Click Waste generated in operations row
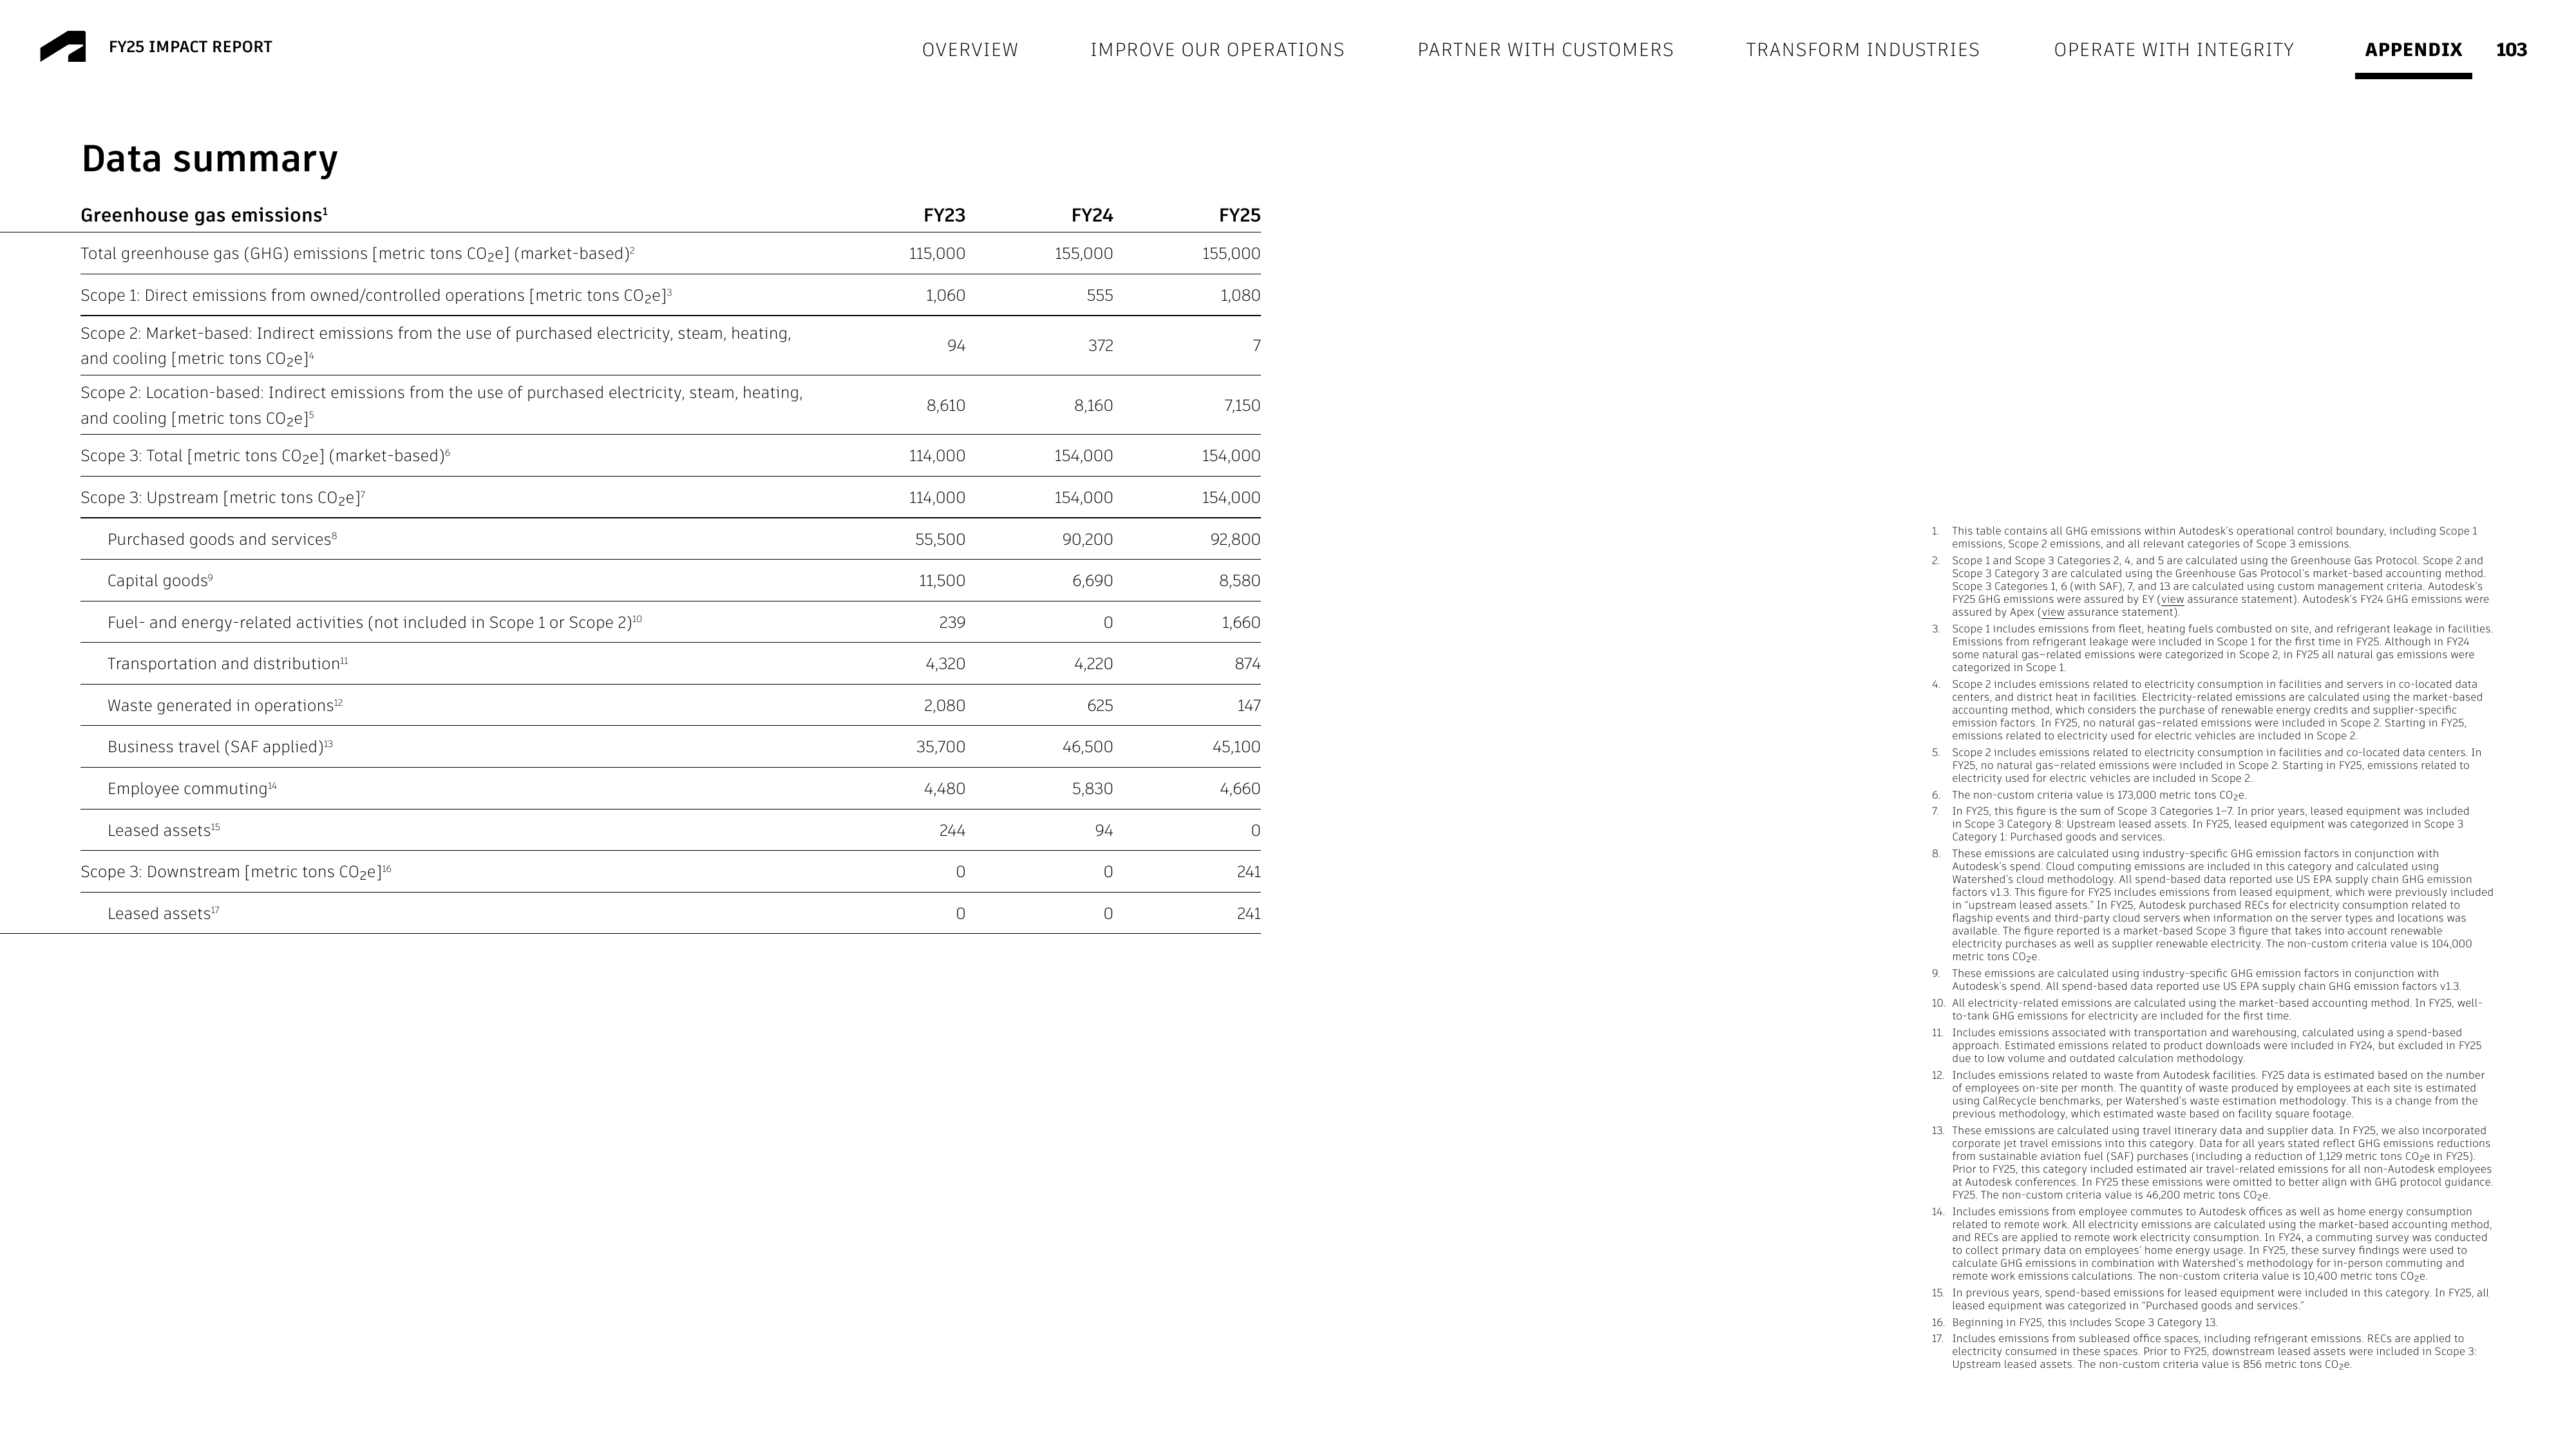Image resolution: width=2576 pixels, height=1449 pixels. click(670, 706)
